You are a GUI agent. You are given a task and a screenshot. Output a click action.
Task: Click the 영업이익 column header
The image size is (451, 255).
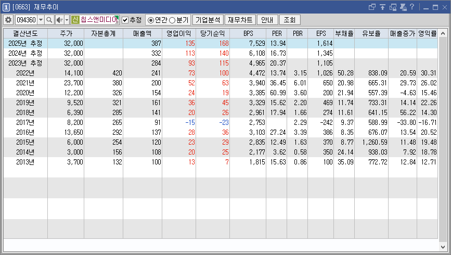pyautogui.click(x=179, y=33)
